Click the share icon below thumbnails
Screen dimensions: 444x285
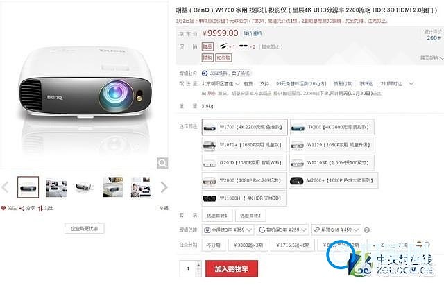point(22,209)
